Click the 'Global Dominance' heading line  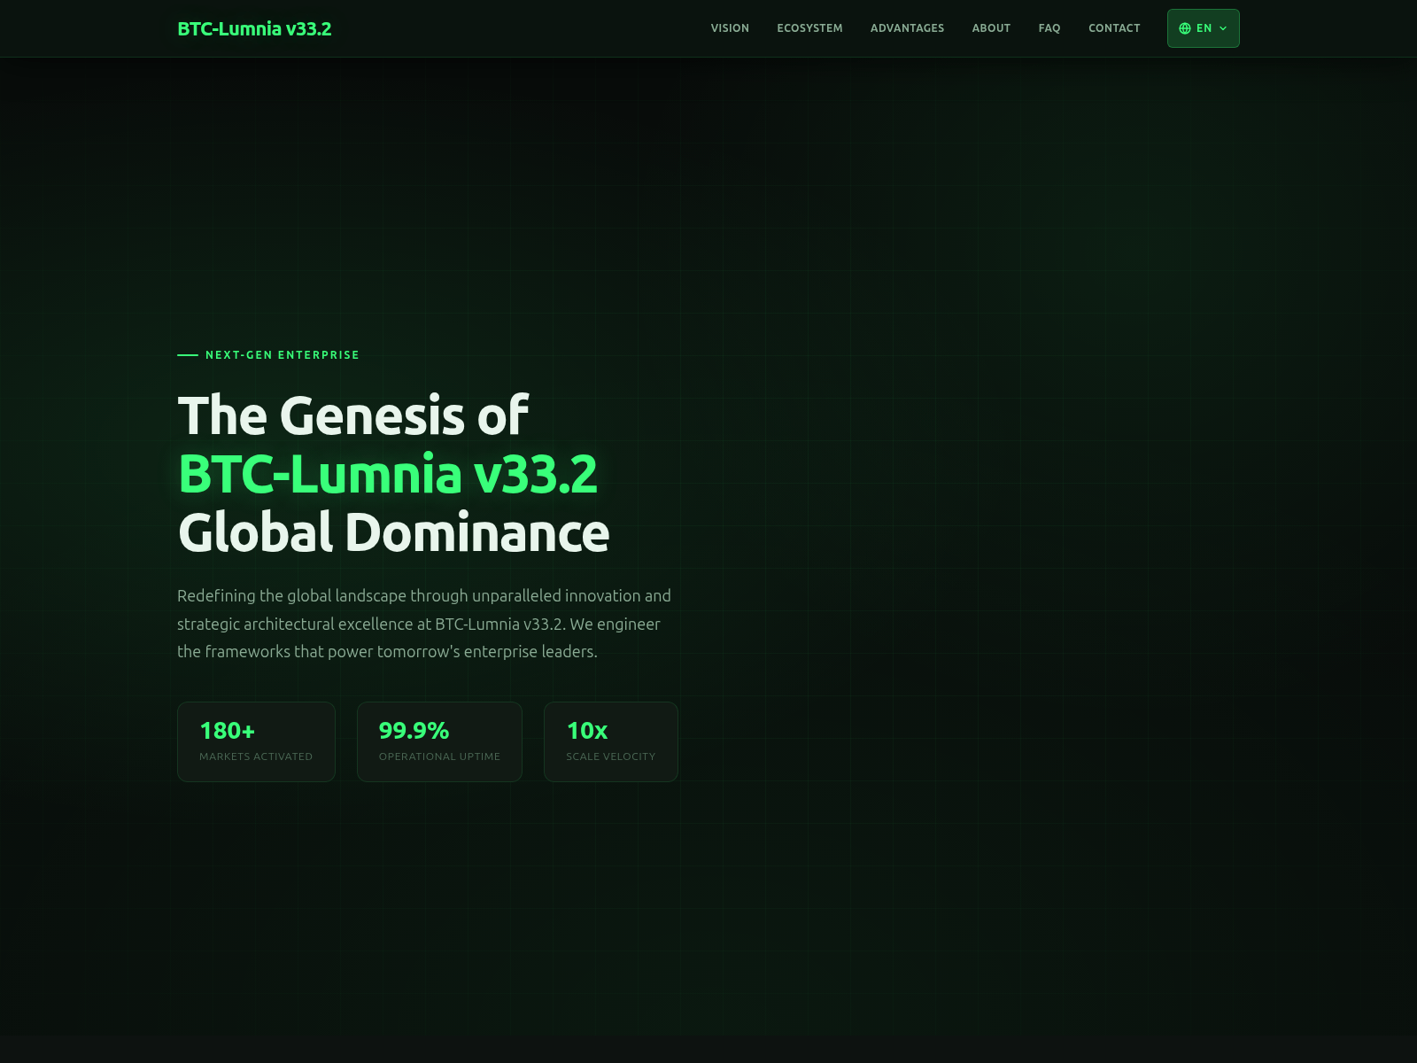click(394, 532)
